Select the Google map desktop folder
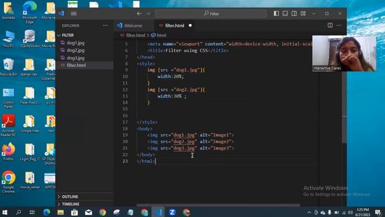The width and height of the screenshot is (385, 217). 29,124
